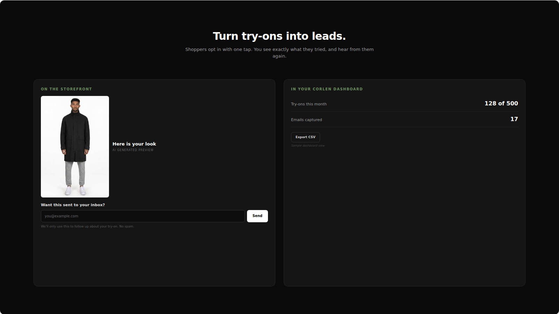Click the "AI GENERATED PREVIEW" label
The width and height of the screenshot is (559, 314).
pos(133,150)
